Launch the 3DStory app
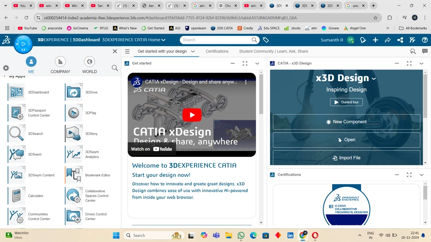 [x=74, y=134]
